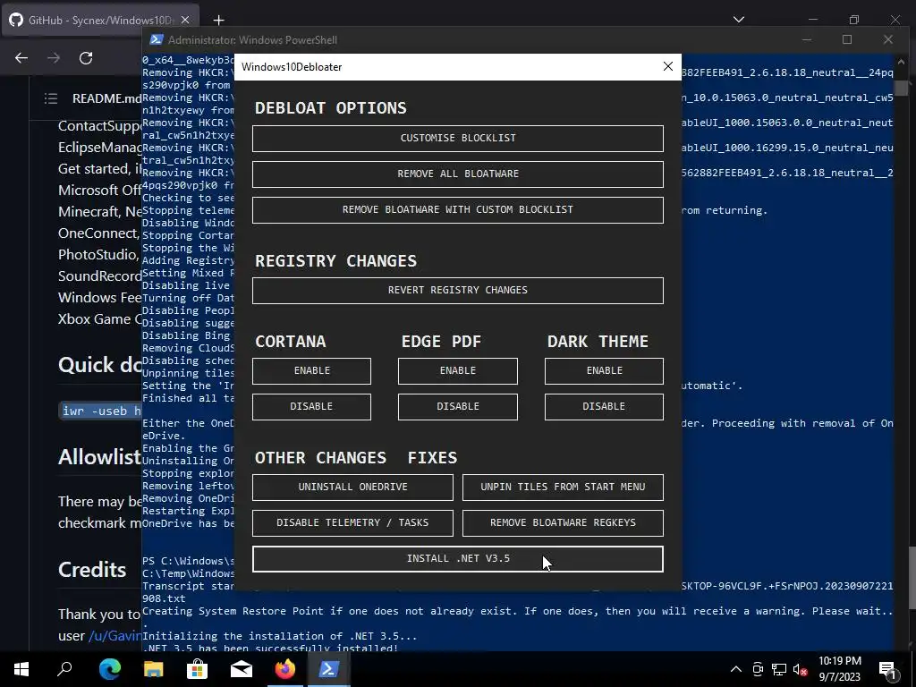Click the iwr -useb command snippet
This screenshot has height=687, width=916.
(100, 411)
